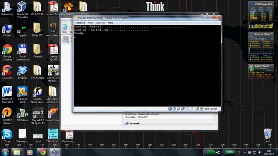
Task: Click the VirtualBox Manager details scrollbar down arrow
Action: pyautogui.click(x=216, y=124)
